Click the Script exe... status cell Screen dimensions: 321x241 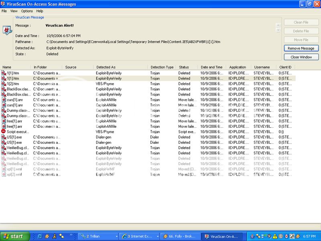(187, 132)
